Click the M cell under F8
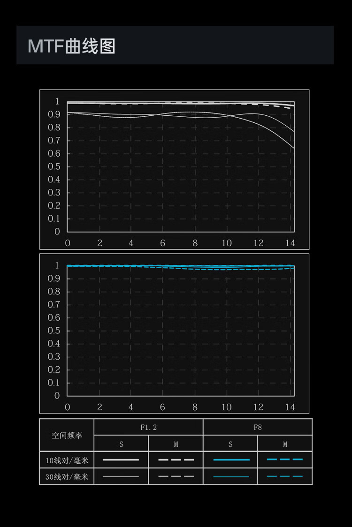This screenshot has height=527, width=352. (x=285, y=444)
